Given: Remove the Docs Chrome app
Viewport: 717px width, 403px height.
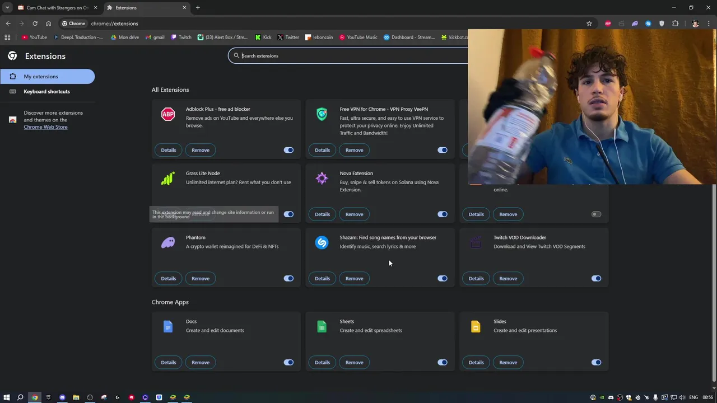Looking at the screenshot, I should click(201, 362).
